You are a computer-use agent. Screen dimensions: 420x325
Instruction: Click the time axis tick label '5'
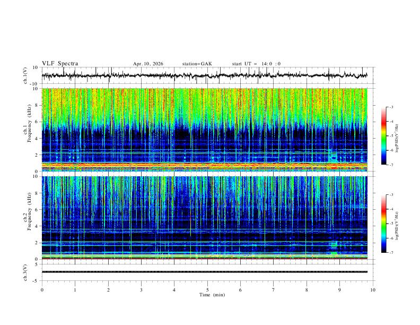pos(207,290)
